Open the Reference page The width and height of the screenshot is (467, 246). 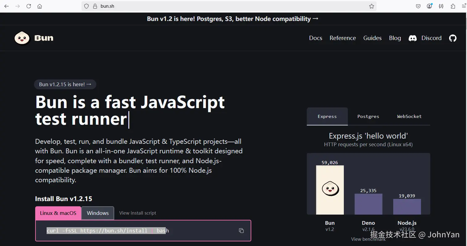coord(343,38)
